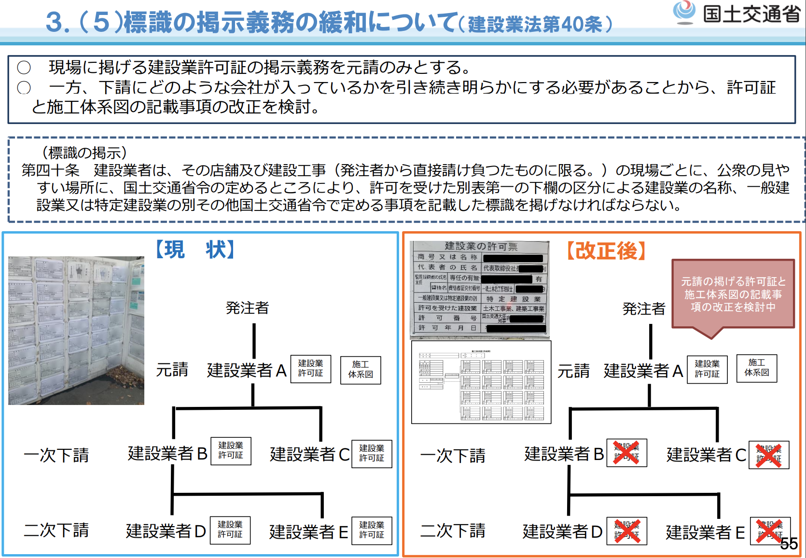
Task: Select 建設業者B's 建設業許可証 label
Action: (x=230, y=451)
